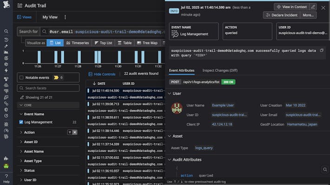This screenshot has width=330, height=185.
Task: Click the pencil icon beside Showing 21 of 21
Action: 22,97
